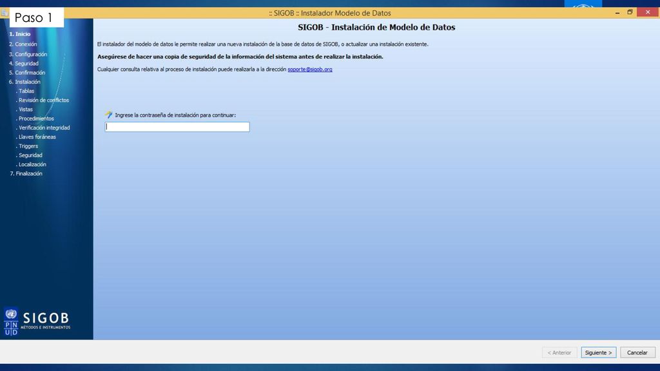Select the Localización sub-step
The width and height of the screenshot is (660, 371).
[x=31, y=164]
